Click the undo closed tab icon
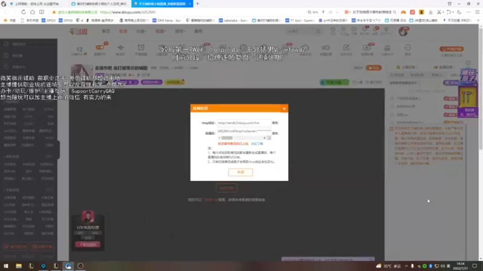This screenshot has height=271, width=483. point(449,12)
